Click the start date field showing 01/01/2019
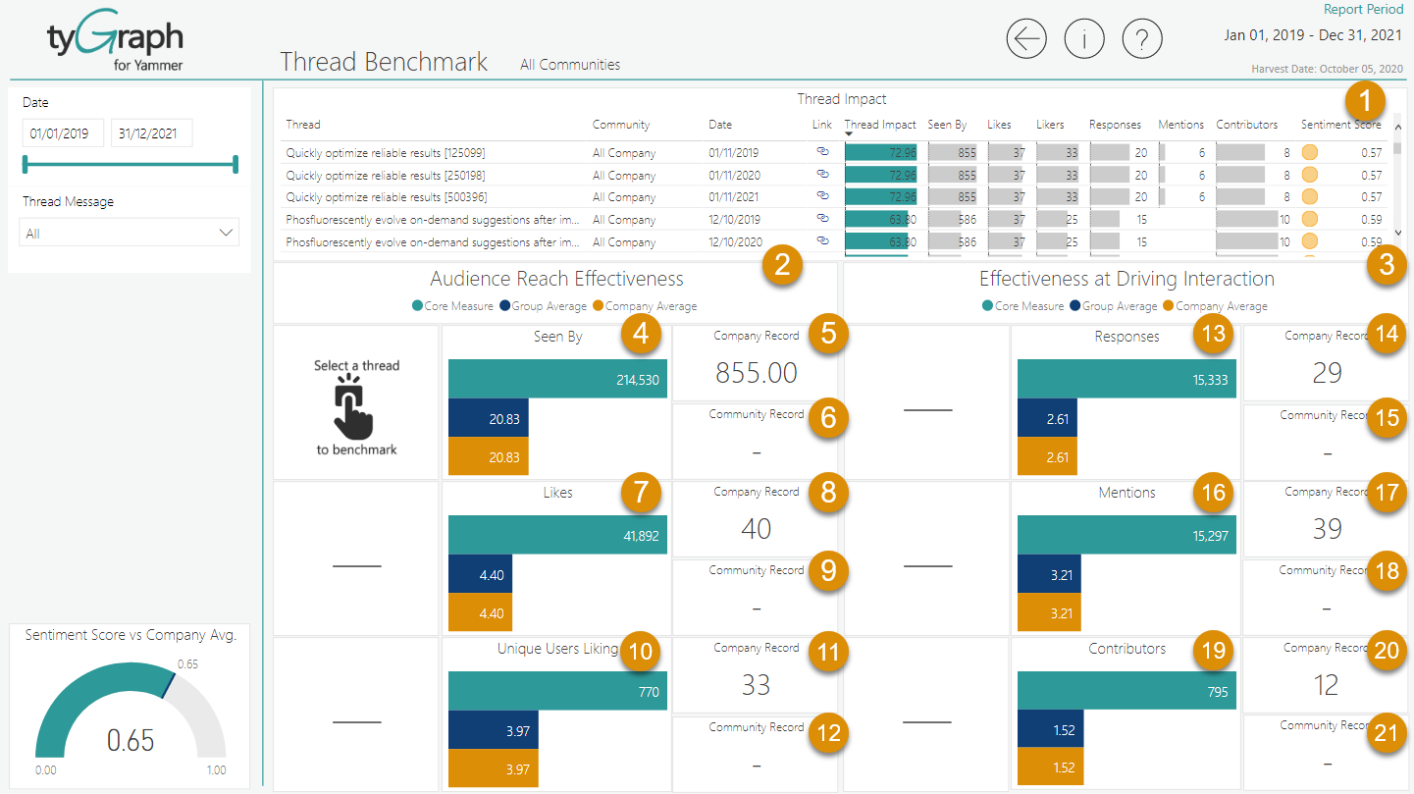Viewport: 1414px width, 794px height. tap(63, 132)
